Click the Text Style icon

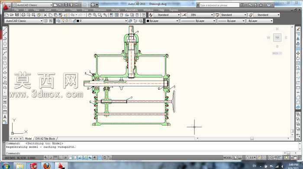click(x=151, y=15)
